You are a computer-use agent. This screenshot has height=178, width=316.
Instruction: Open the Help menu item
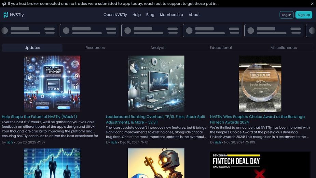tap(136, 15)
